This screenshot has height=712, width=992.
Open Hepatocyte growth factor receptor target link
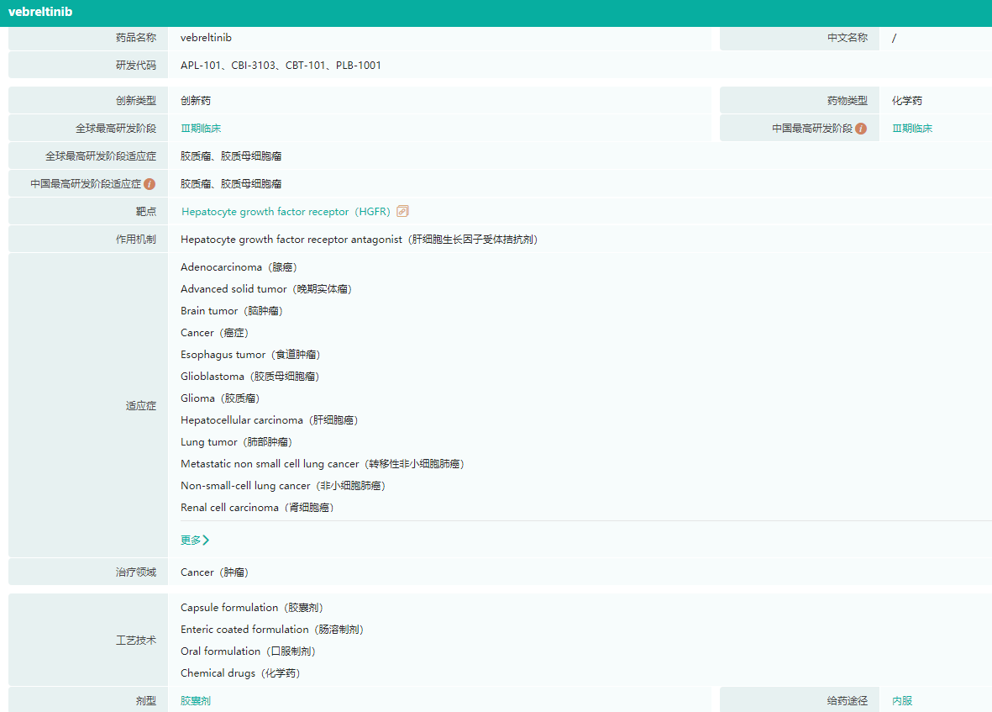[x=286, y=211]
